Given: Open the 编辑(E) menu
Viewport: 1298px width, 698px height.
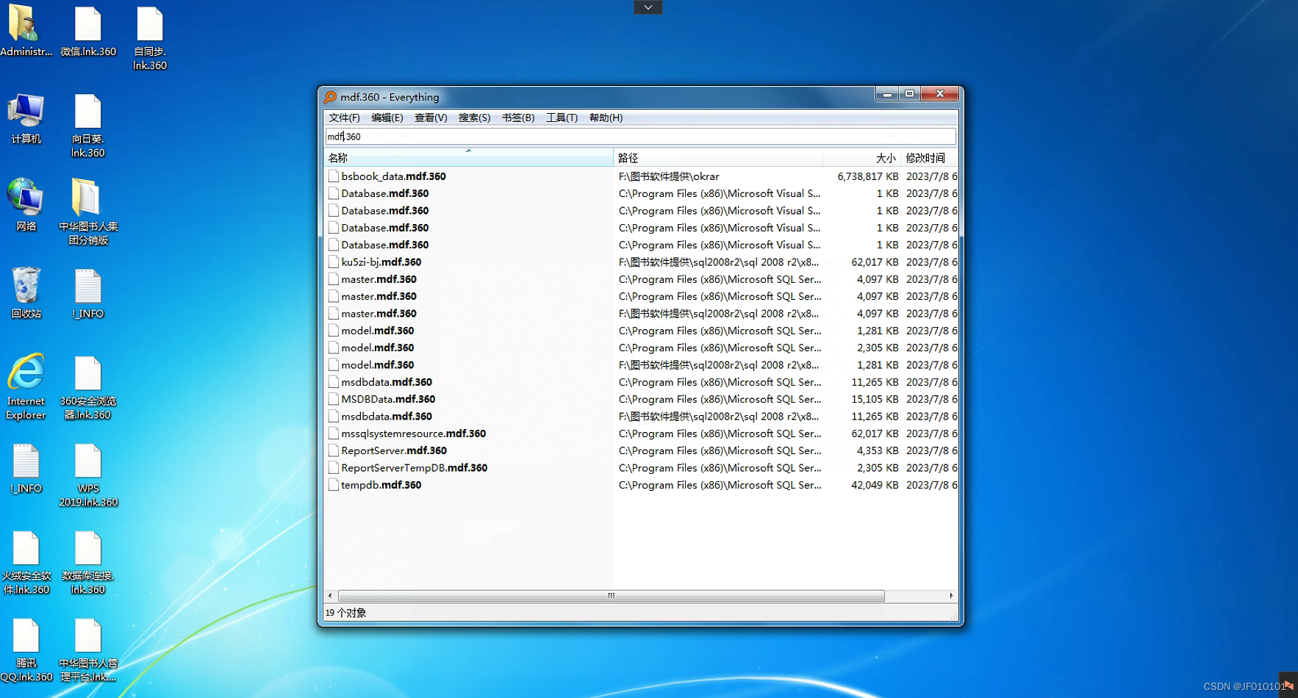Looking at the screenshot, I should tap(387, 118).
